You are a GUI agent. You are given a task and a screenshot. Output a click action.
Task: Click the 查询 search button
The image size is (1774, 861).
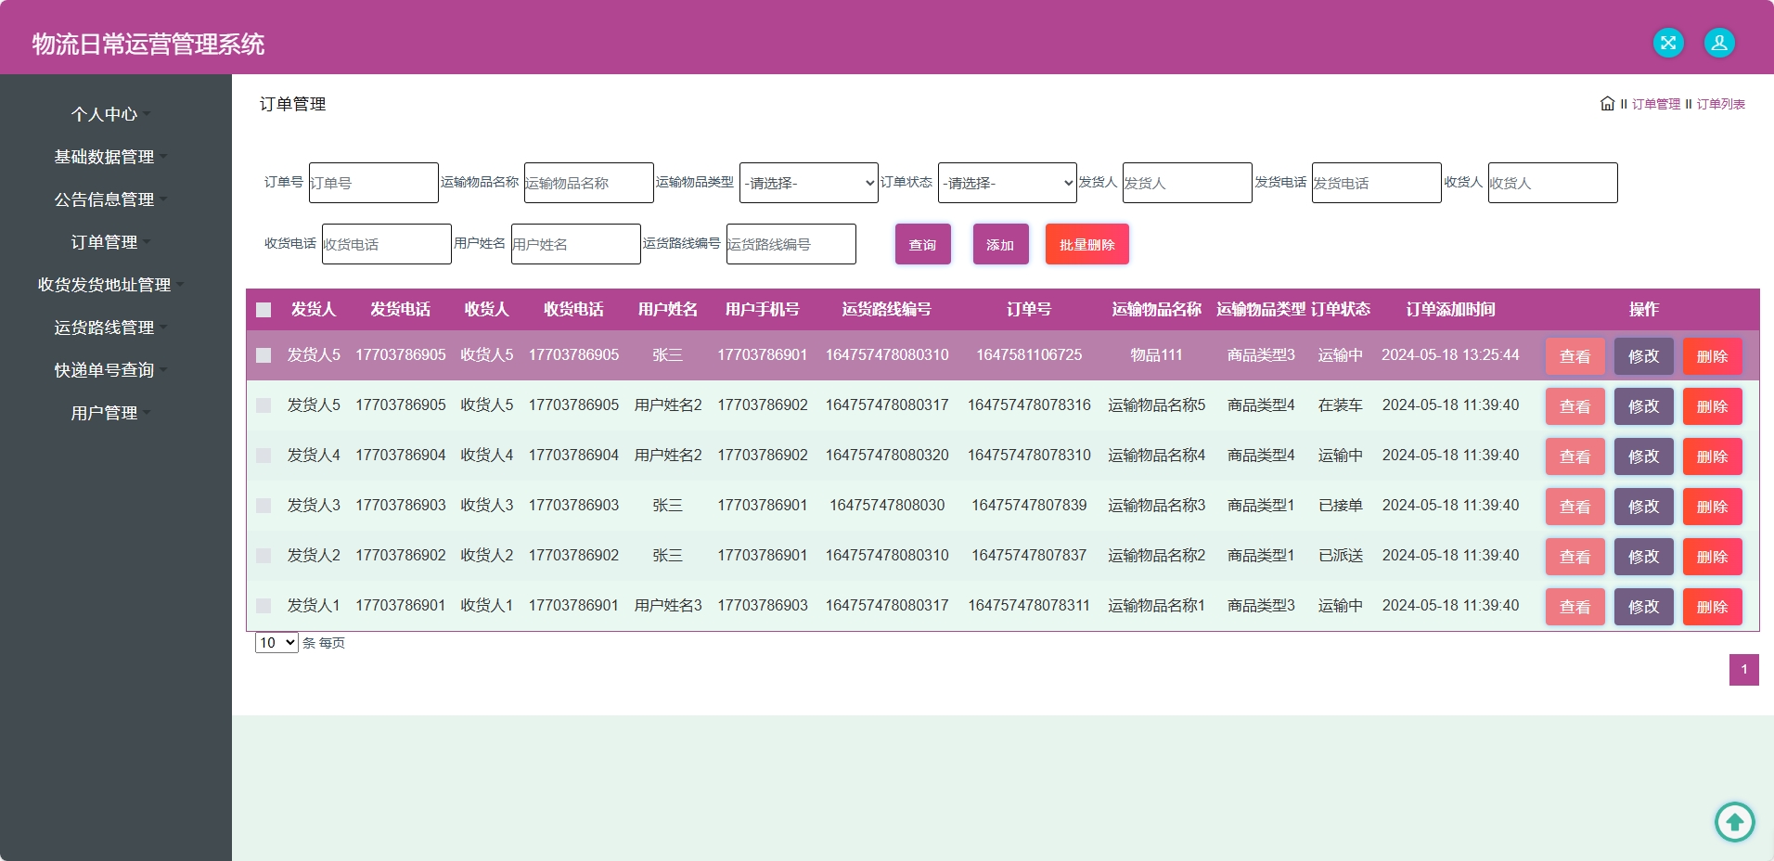coord(922,245)
